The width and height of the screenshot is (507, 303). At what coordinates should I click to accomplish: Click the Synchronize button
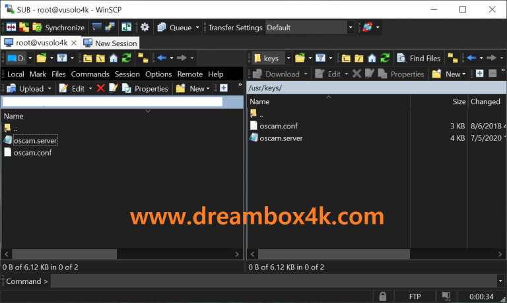(x=59, y=28)
